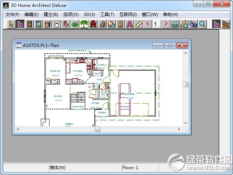Screen dimensions: 233x175
Task: Select the standard wall sub-tool on right
Action: tap(216, 24)
